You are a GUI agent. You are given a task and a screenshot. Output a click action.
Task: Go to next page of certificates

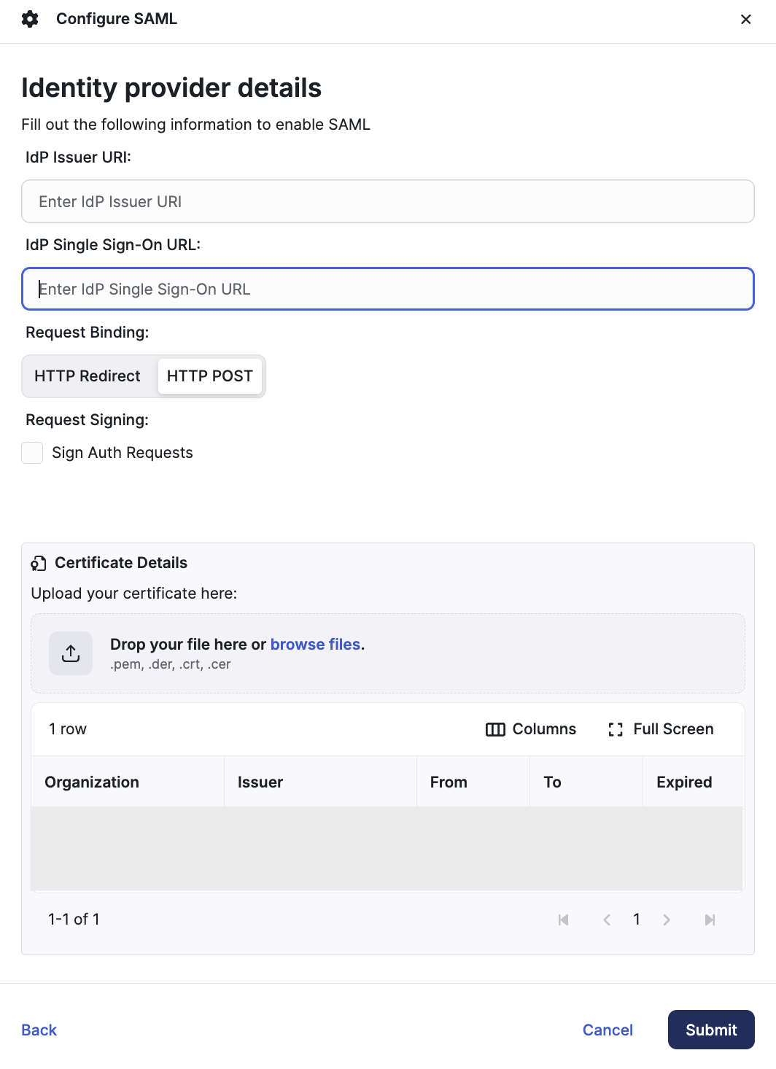[666, 920]
